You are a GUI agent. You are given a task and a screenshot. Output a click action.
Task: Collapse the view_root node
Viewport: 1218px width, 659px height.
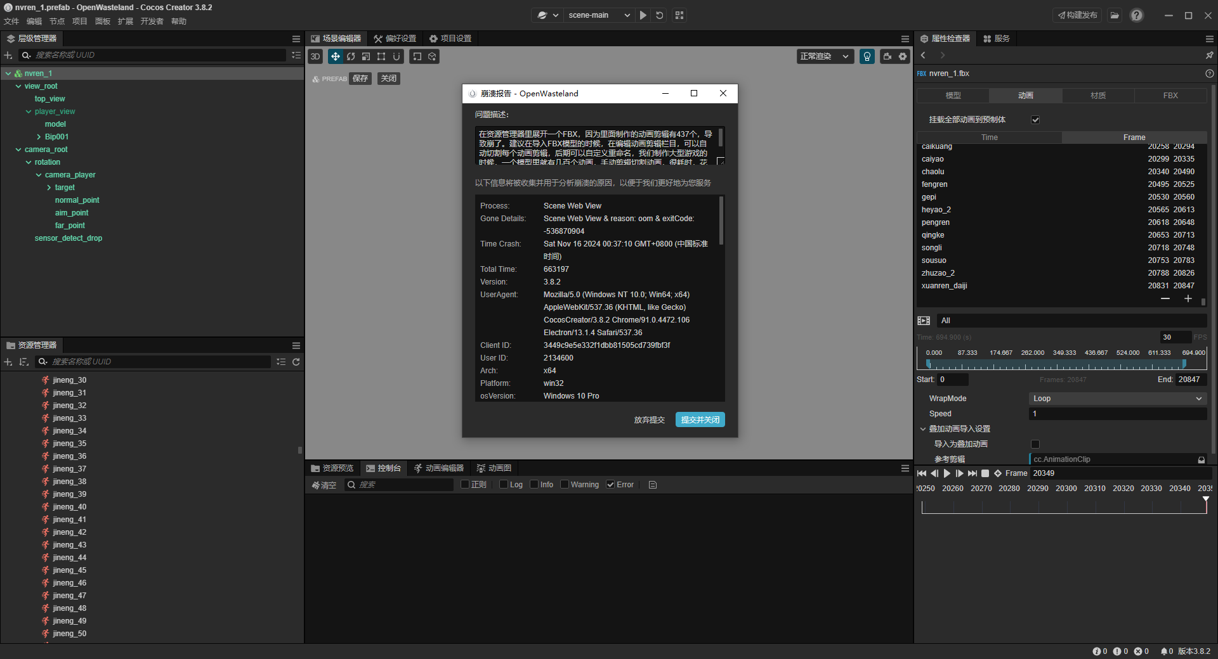point(18,86)
